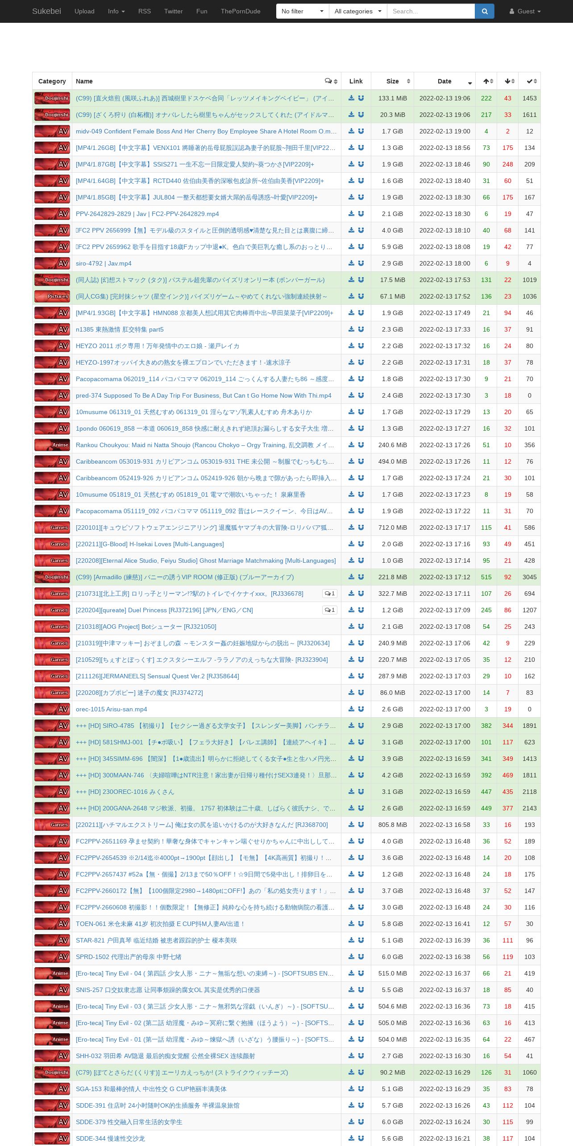This screenshot has height=1146, width=573.
Task: Sort listing by completed checkmark column
Action: coord(530,81)
